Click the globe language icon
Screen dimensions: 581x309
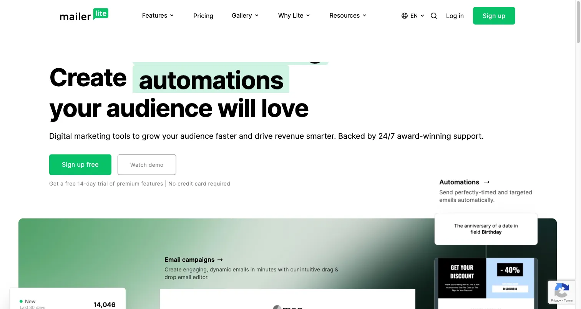point(404,15)
